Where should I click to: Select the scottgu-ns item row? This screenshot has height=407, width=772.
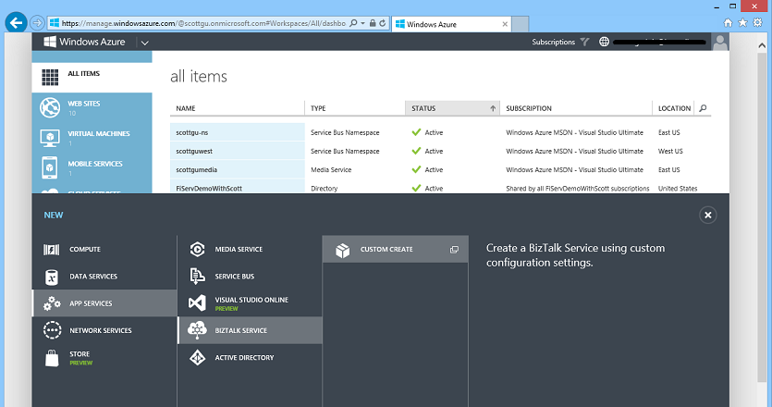pyautogui.click(x=441, y=132)
